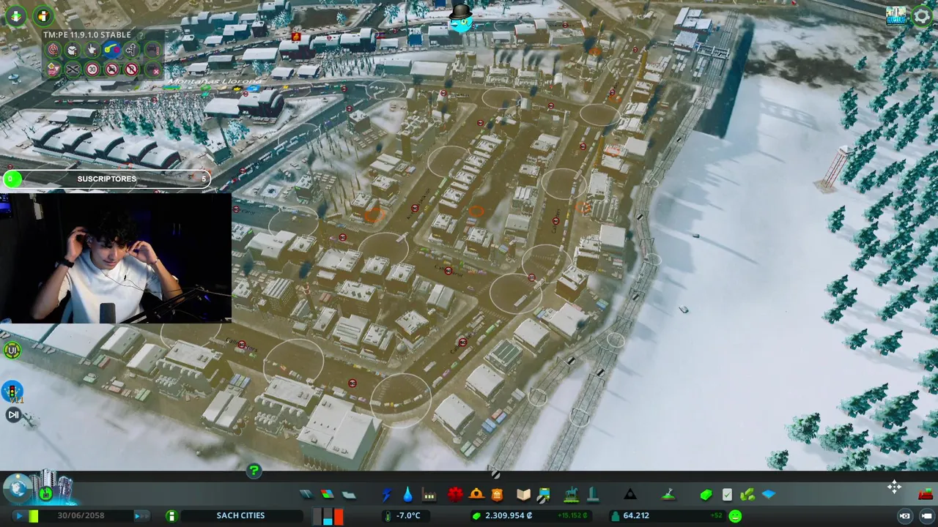Select TM:PE timed traffic lights tool

(73, 50)
